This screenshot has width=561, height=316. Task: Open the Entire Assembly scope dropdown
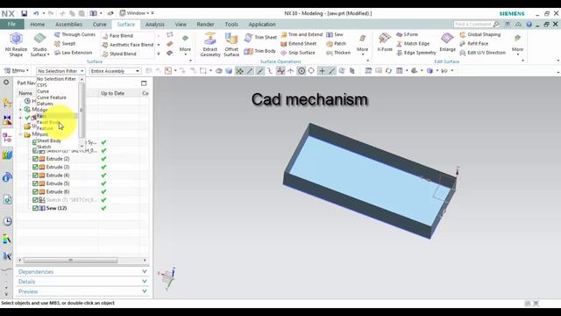[x=115, y=71]
